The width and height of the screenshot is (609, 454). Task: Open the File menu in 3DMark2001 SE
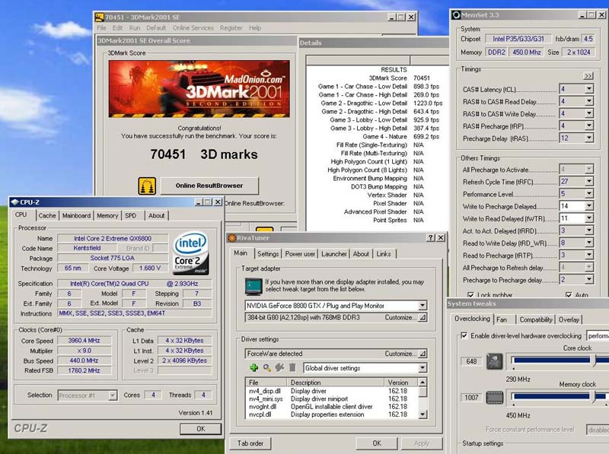[x=101, y=28]
